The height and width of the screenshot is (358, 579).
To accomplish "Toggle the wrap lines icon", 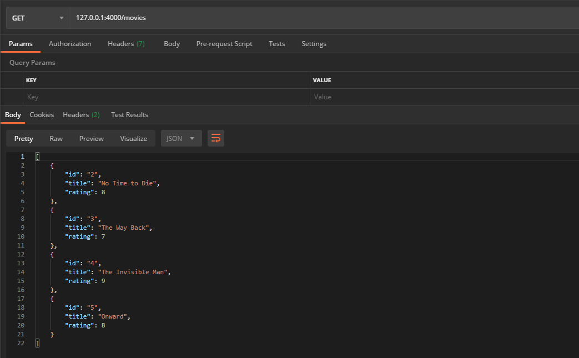I will [216, 138].
